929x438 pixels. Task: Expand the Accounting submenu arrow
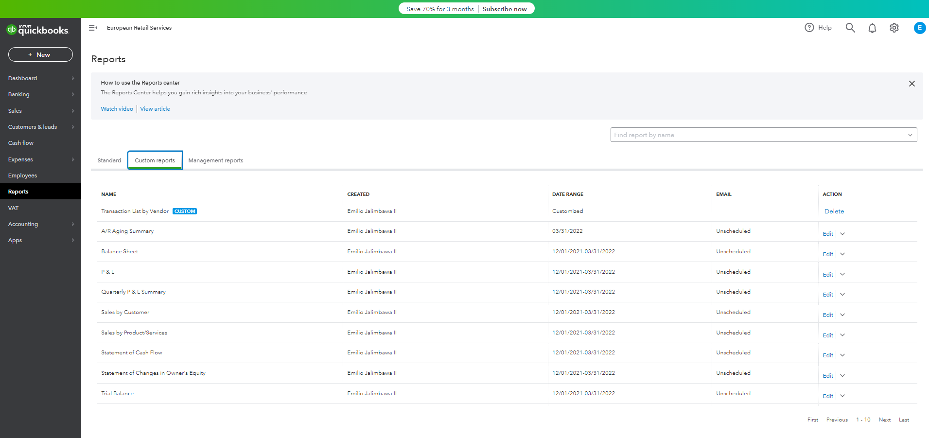tap(73, 224)
